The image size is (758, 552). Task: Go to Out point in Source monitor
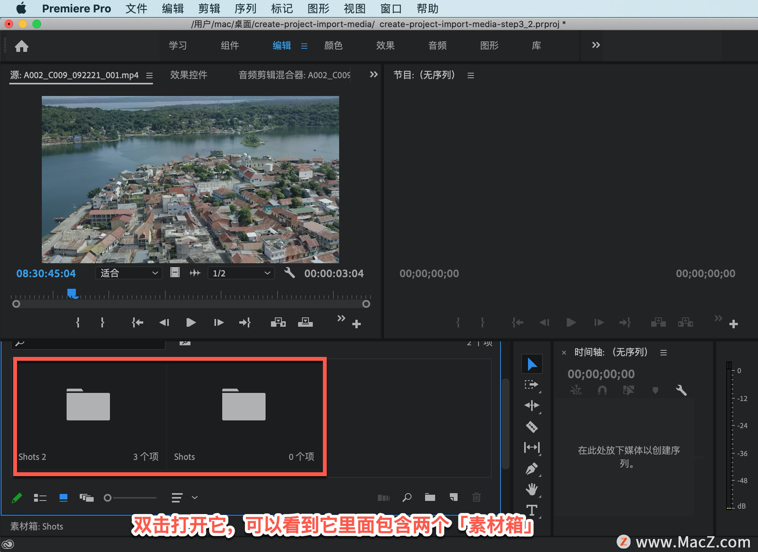click(245, 323)
